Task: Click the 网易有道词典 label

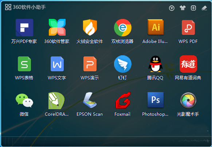Action: pyautogui.click(x=188, y=78)
